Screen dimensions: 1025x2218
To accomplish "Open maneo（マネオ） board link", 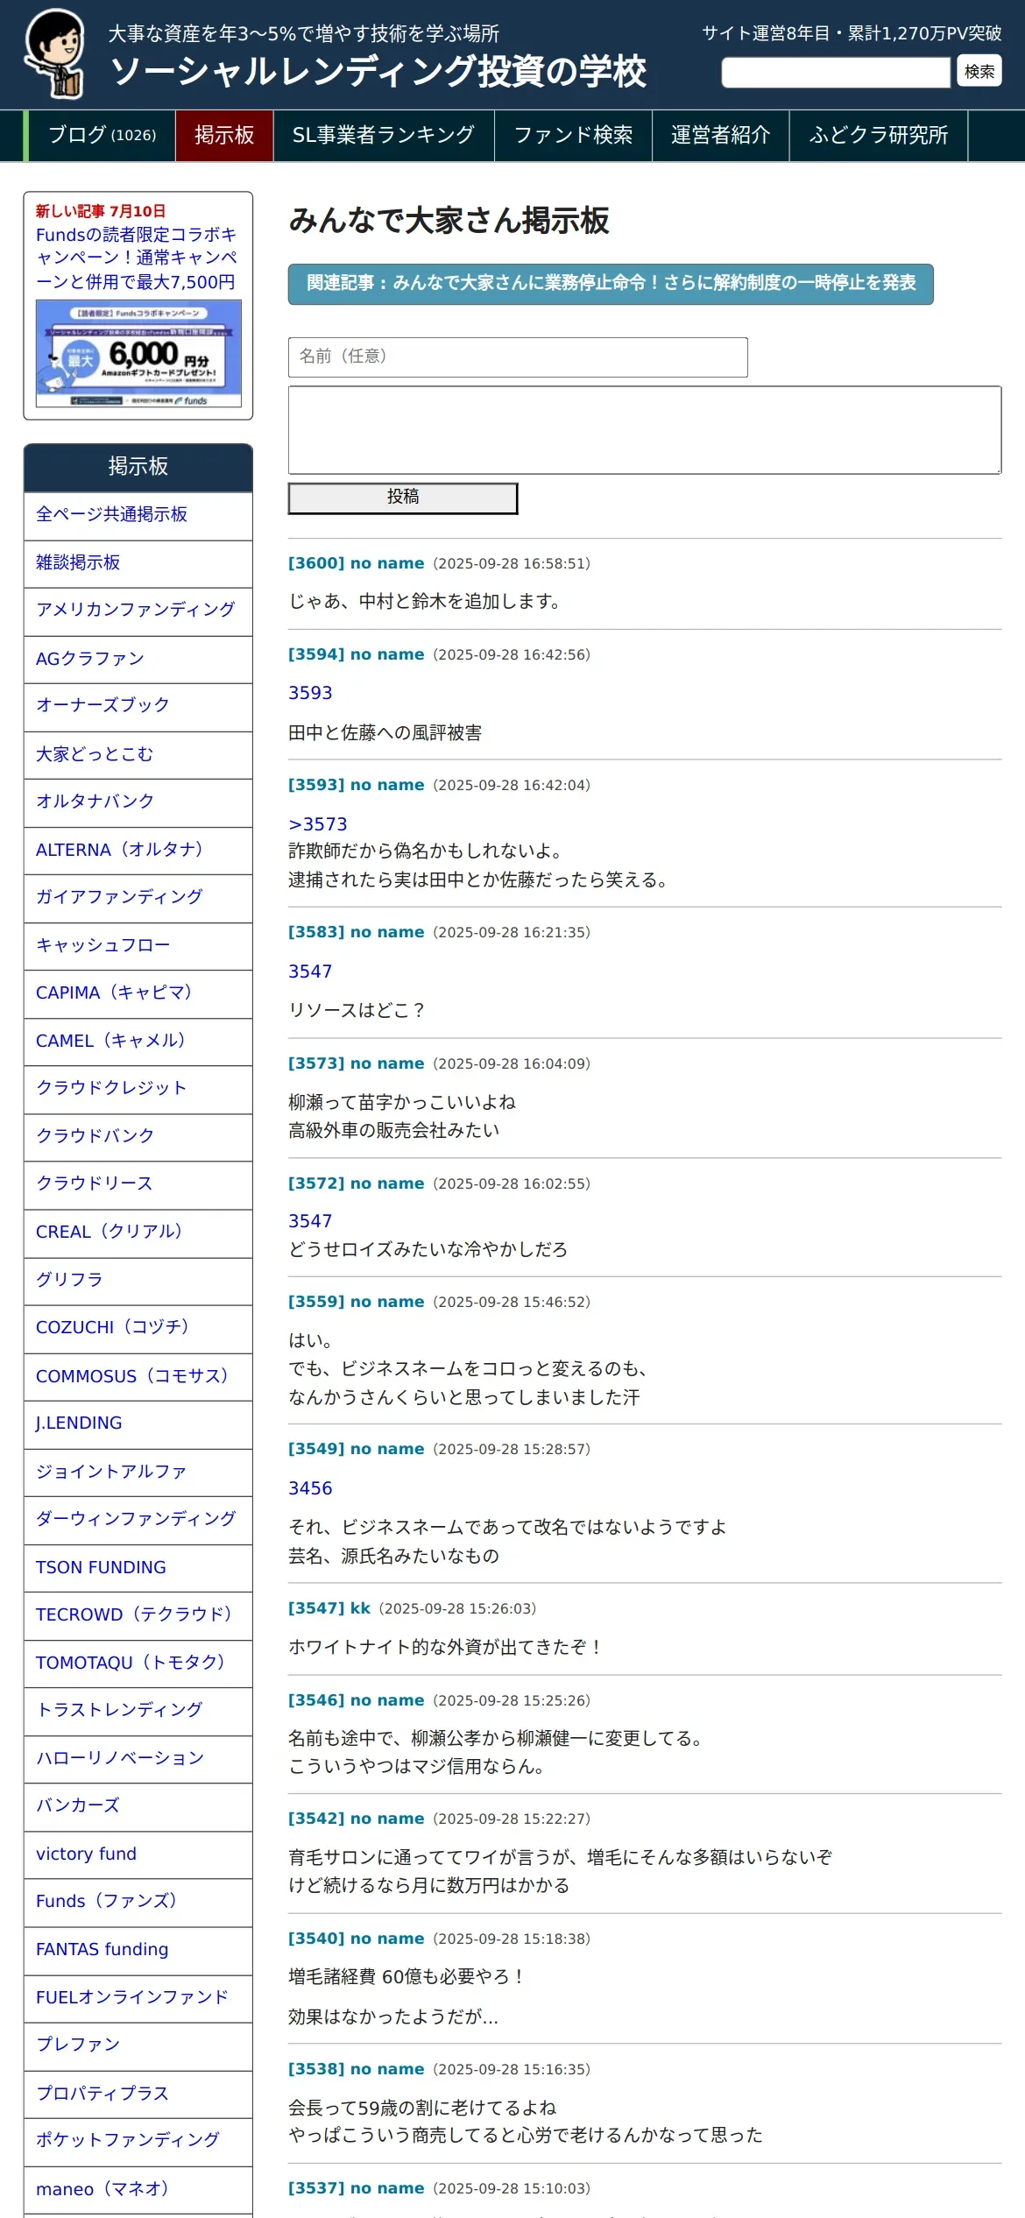I will click(x=138, y=2189).
